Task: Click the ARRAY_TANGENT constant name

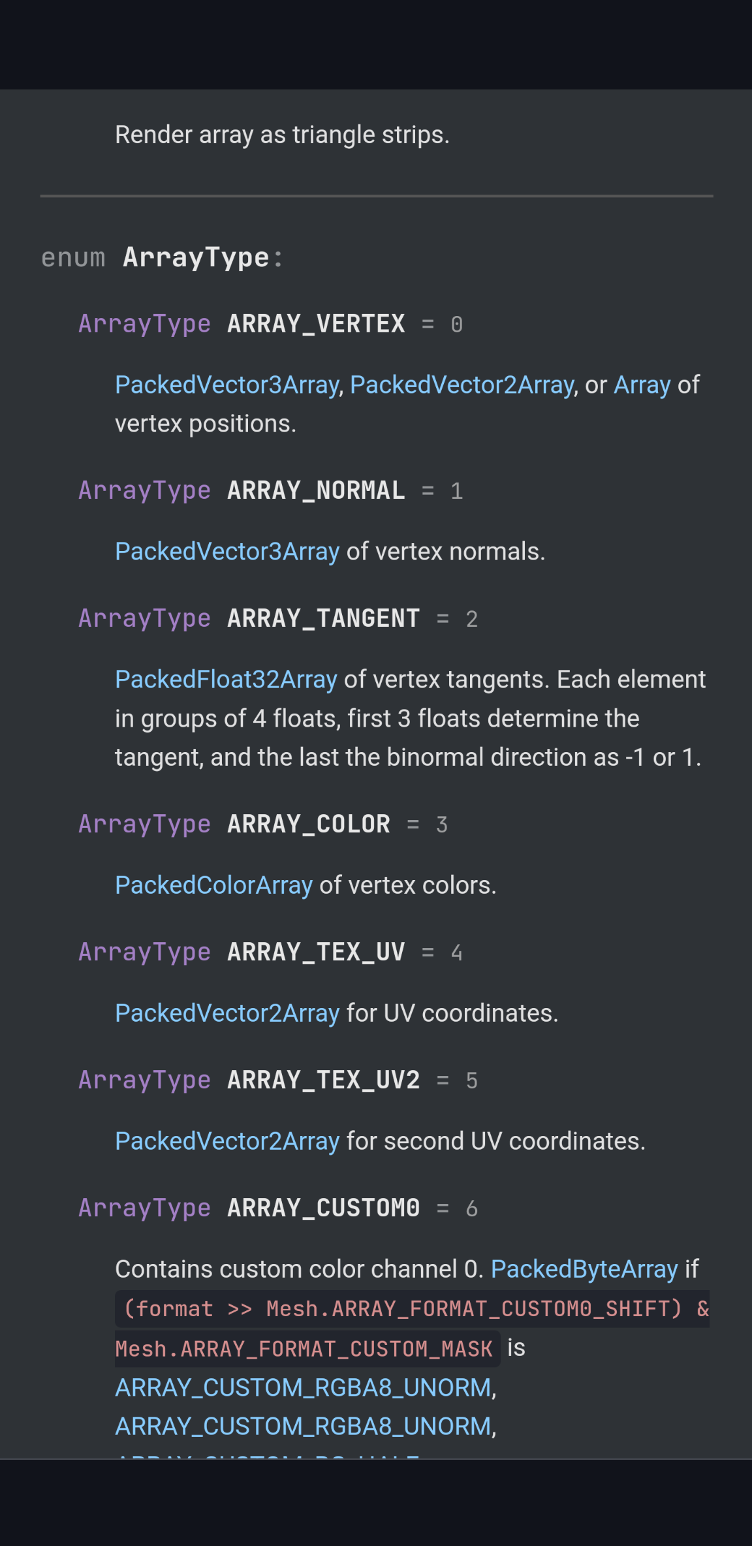Action: pyautogui.click(x=323, y=618)
